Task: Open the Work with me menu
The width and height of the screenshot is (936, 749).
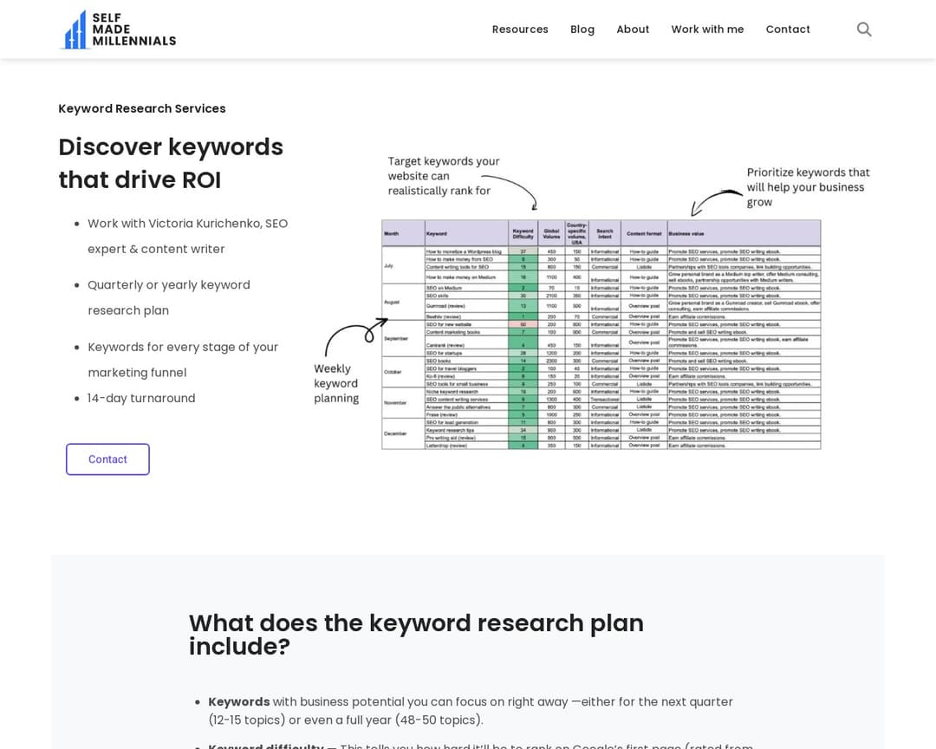Action: (x=707, y=29)
